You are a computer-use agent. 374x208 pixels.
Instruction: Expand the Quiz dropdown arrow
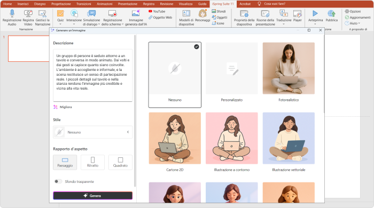pyautogui.click(x=60, y=24)
